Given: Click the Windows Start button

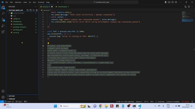Looking at the screenshot, I should [x=55, y=106].
